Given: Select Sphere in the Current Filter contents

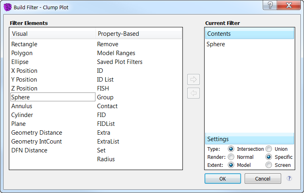Looking at the screenshot, I should [x=216, y=44].
